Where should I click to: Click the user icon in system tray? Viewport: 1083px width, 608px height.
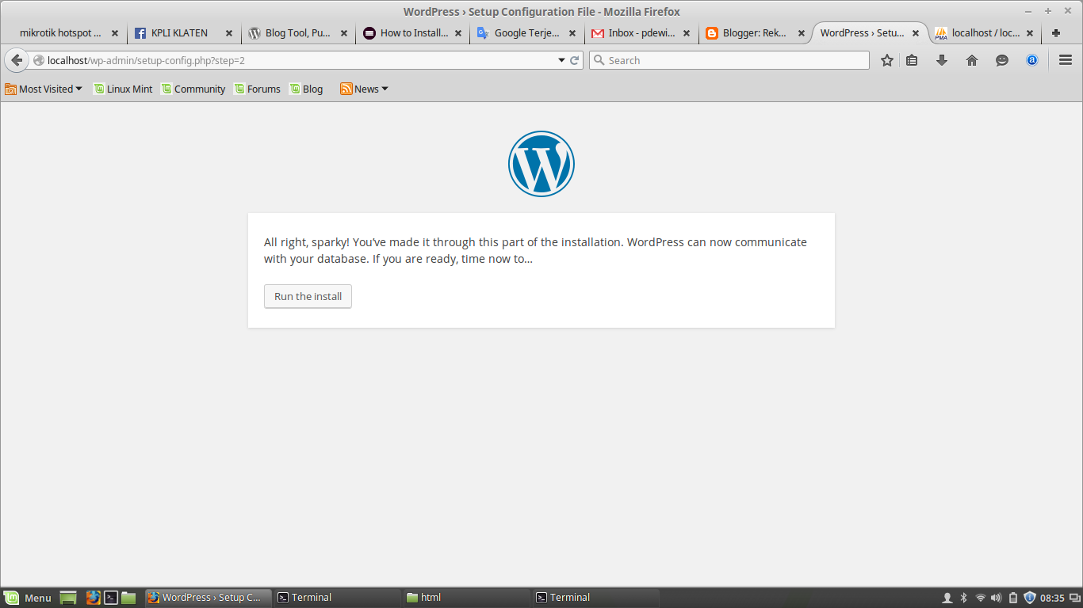(947, 598)
